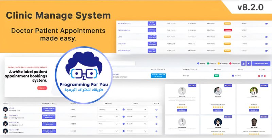The height and width of the screenshot is (138, 272).
Task: Click the green-background doctor profile photo
Action: click(x=254, y=91)
